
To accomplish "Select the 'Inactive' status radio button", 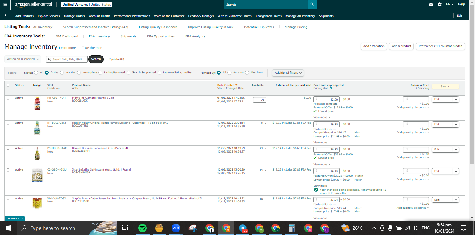I will click(62, 73).
